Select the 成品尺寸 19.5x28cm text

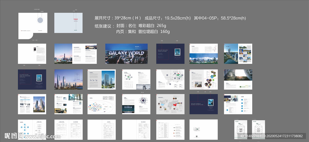(168, 18)
